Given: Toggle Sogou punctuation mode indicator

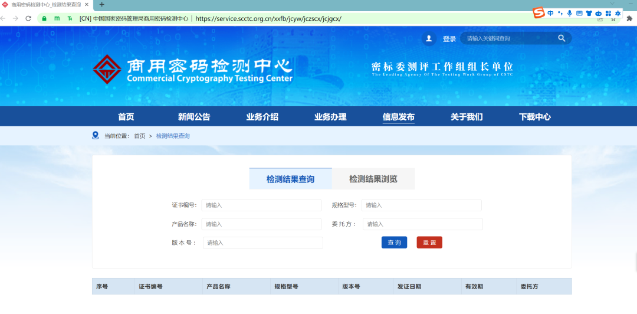Looking at the screenshot, I should [x=560, y=13].
